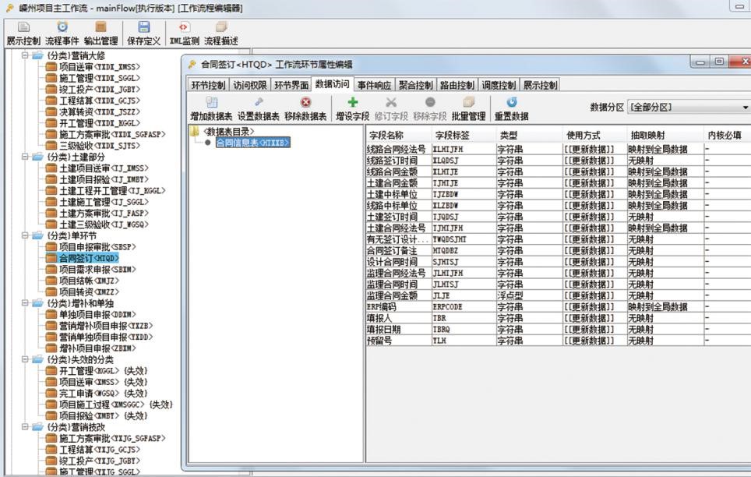Switch to the 事件响应 tab
Image resolution: width=751 pixels, height=477 pixels.
pos(374,85)
